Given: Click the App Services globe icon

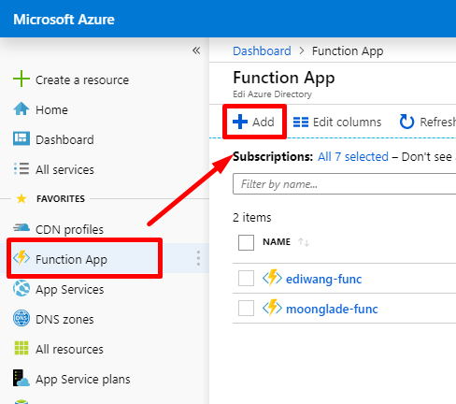Looking at the screenshot, I should click(x=21, y=288).
